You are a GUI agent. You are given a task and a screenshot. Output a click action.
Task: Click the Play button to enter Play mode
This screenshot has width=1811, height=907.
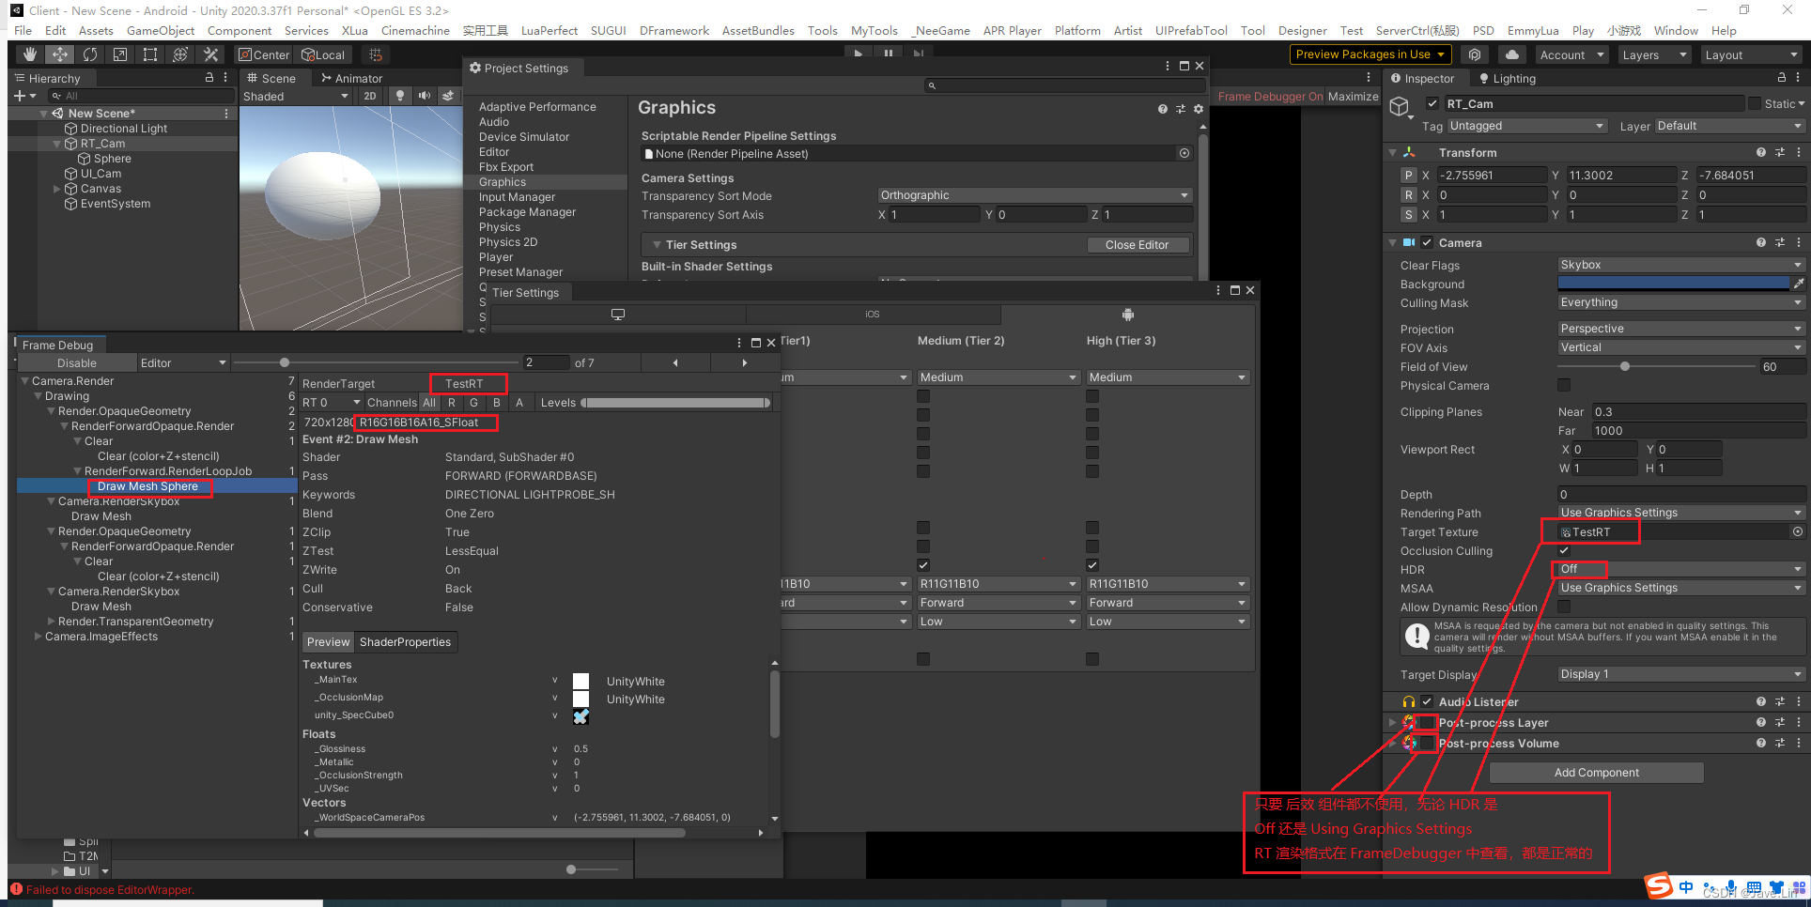[x=858, y=53]
